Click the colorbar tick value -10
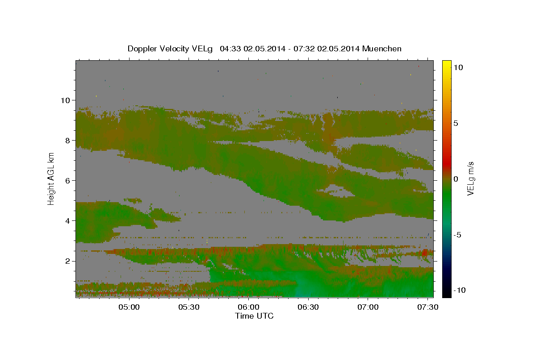 point(459,290)
